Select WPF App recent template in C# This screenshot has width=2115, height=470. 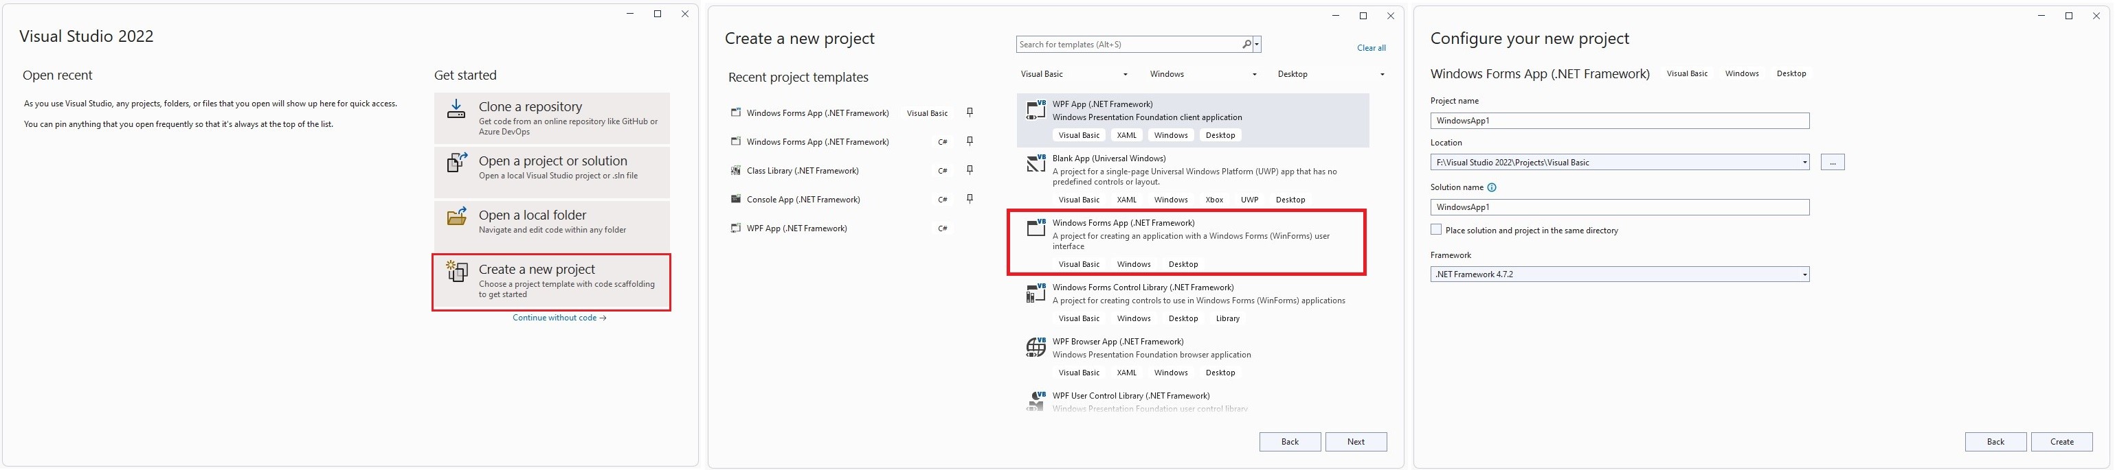796,228
